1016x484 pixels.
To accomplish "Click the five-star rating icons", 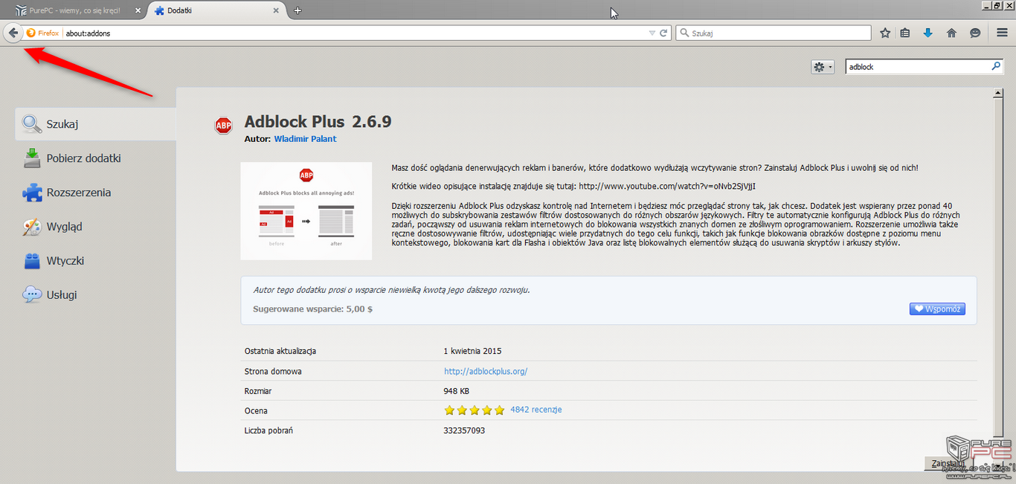I will coord(474,410).
